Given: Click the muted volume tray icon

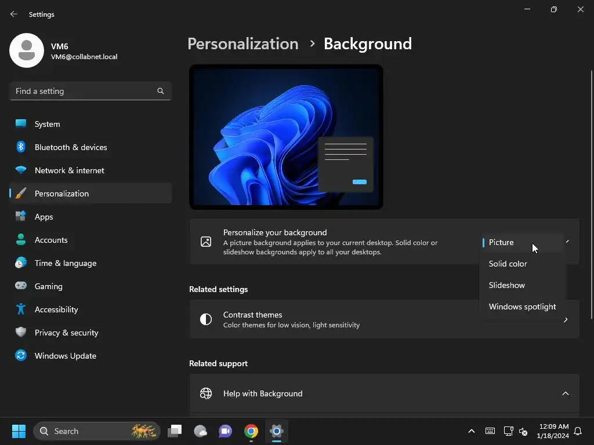Looking at the screenshot, I should pos(523,431).
